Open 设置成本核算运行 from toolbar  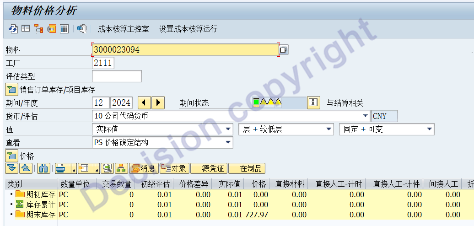click(x=188, y=29)
